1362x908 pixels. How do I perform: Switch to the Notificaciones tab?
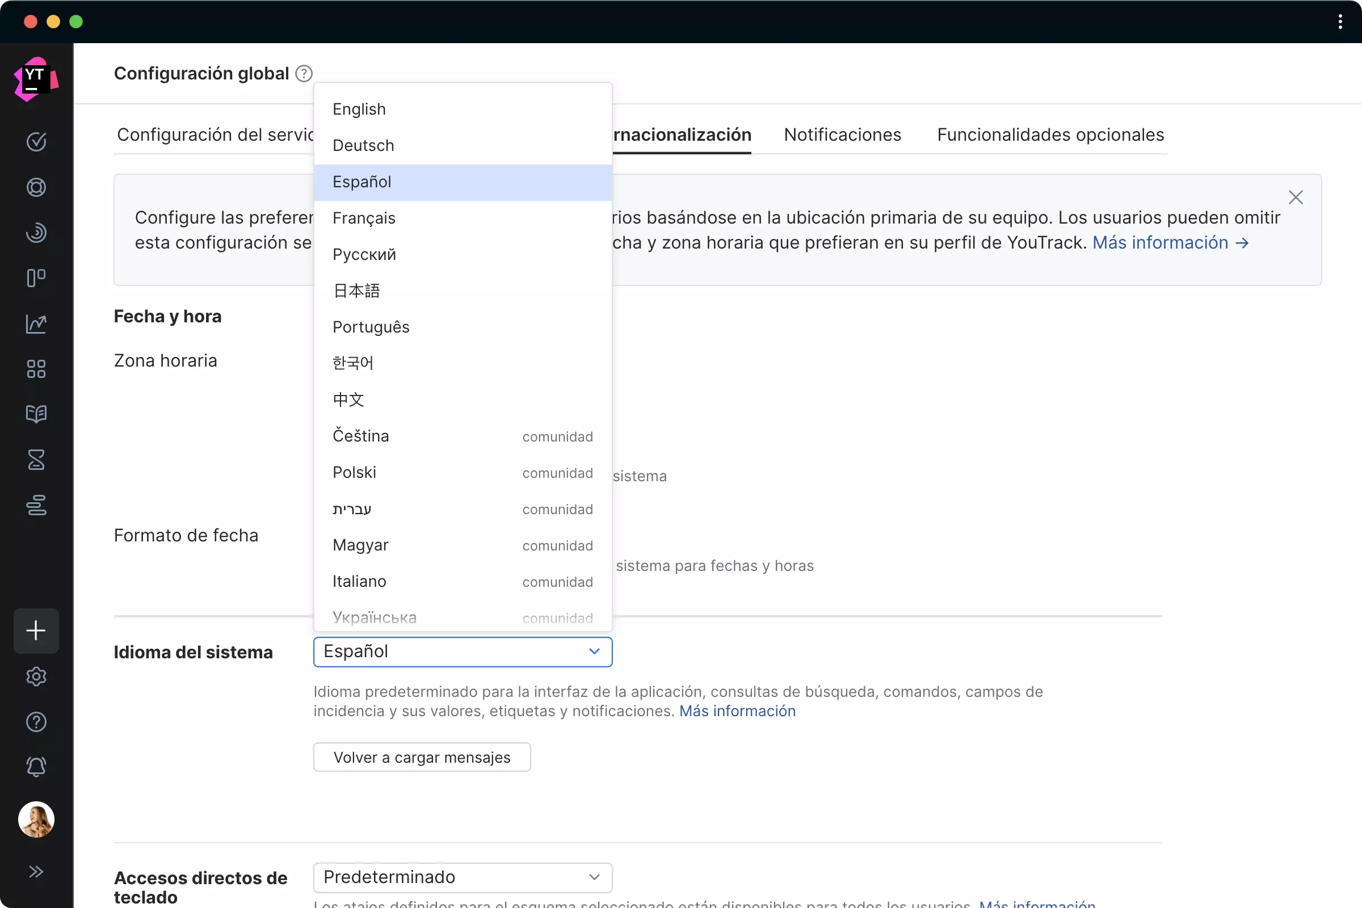point(842,135)
